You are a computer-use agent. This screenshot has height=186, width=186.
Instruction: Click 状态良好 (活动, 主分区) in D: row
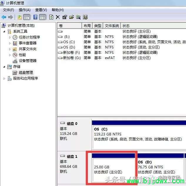coord(141,47)
